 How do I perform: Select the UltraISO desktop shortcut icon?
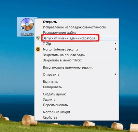coord(27,27)
